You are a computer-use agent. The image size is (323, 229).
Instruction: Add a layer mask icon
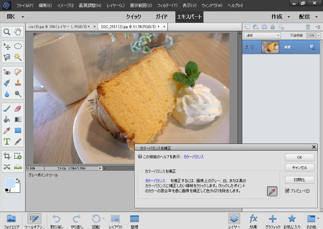(x=264, y=27)
